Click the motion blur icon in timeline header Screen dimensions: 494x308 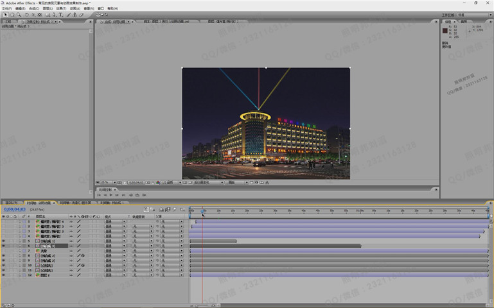(174, 209)
